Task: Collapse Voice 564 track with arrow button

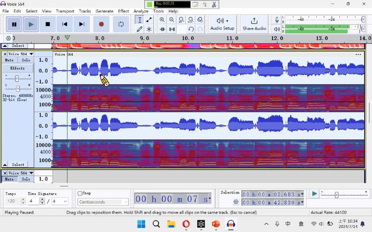Action: (x=5, y=165)
